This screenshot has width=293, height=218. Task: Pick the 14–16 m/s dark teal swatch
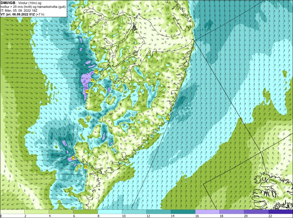(183, 212)
